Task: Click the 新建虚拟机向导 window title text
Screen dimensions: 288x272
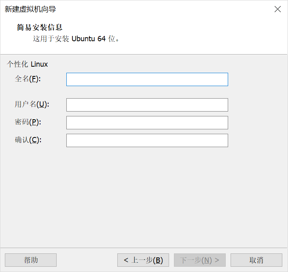Action: click(x=30, y=9)
